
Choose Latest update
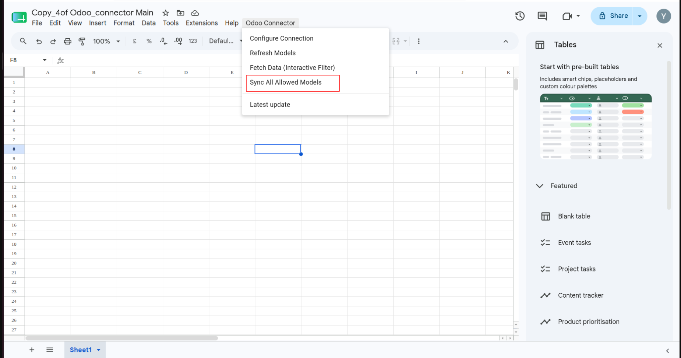315,105
